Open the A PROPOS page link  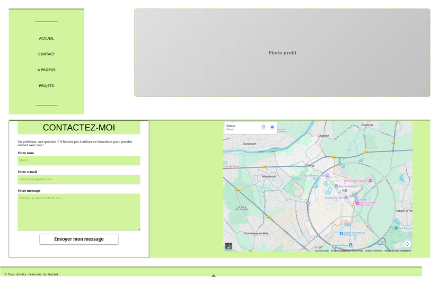click(x=47, y=69)
